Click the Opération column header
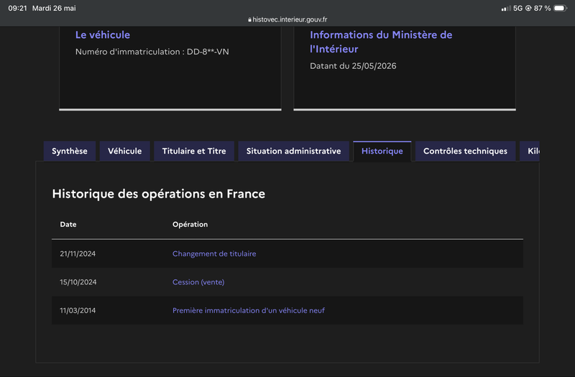 point(190,224)
